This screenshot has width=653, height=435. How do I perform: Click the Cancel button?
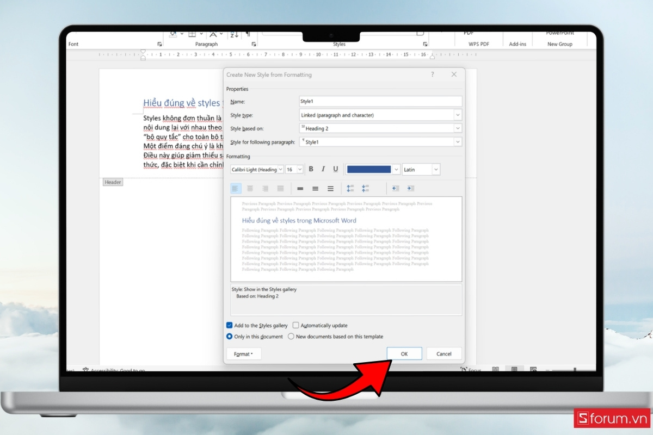pos(444,353)
